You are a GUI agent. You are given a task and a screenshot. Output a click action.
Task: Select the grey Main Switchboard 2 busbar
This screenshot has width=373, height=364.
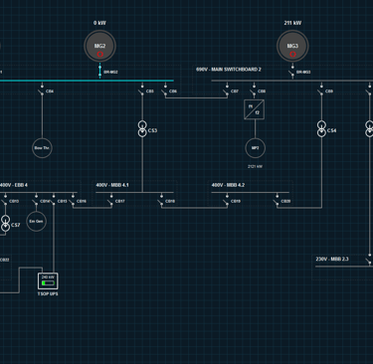point(292,81)
